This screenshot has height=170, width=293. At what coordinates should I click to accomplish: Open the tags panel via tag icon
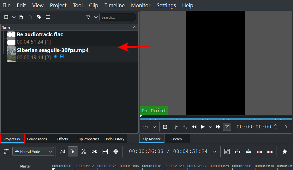click(x=39, y=17)
